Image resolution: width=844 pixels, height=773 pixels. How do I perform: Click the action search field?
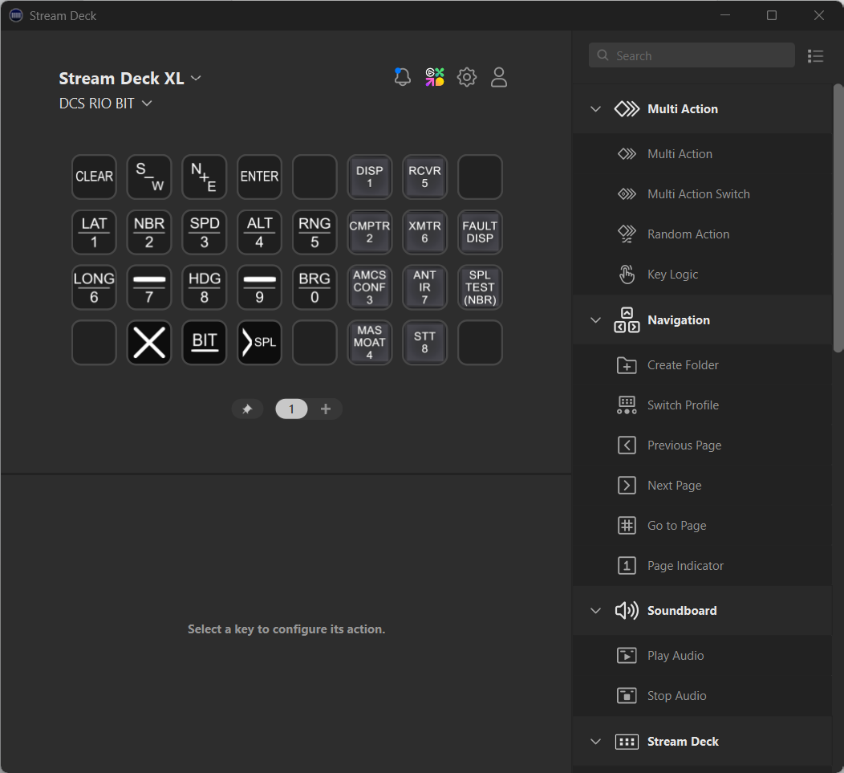692,55
